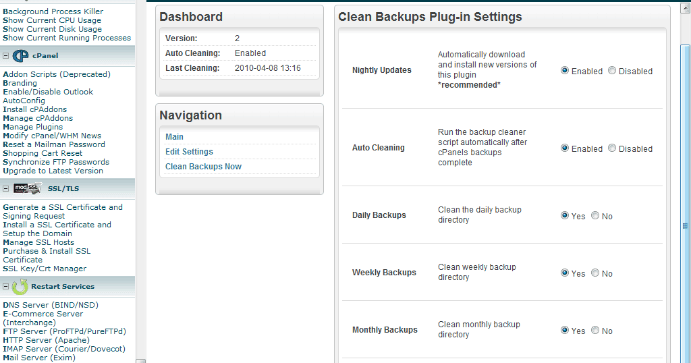Click the Monthly Backups setting label
Screen dimensions: 691x363
pos(385,330)
